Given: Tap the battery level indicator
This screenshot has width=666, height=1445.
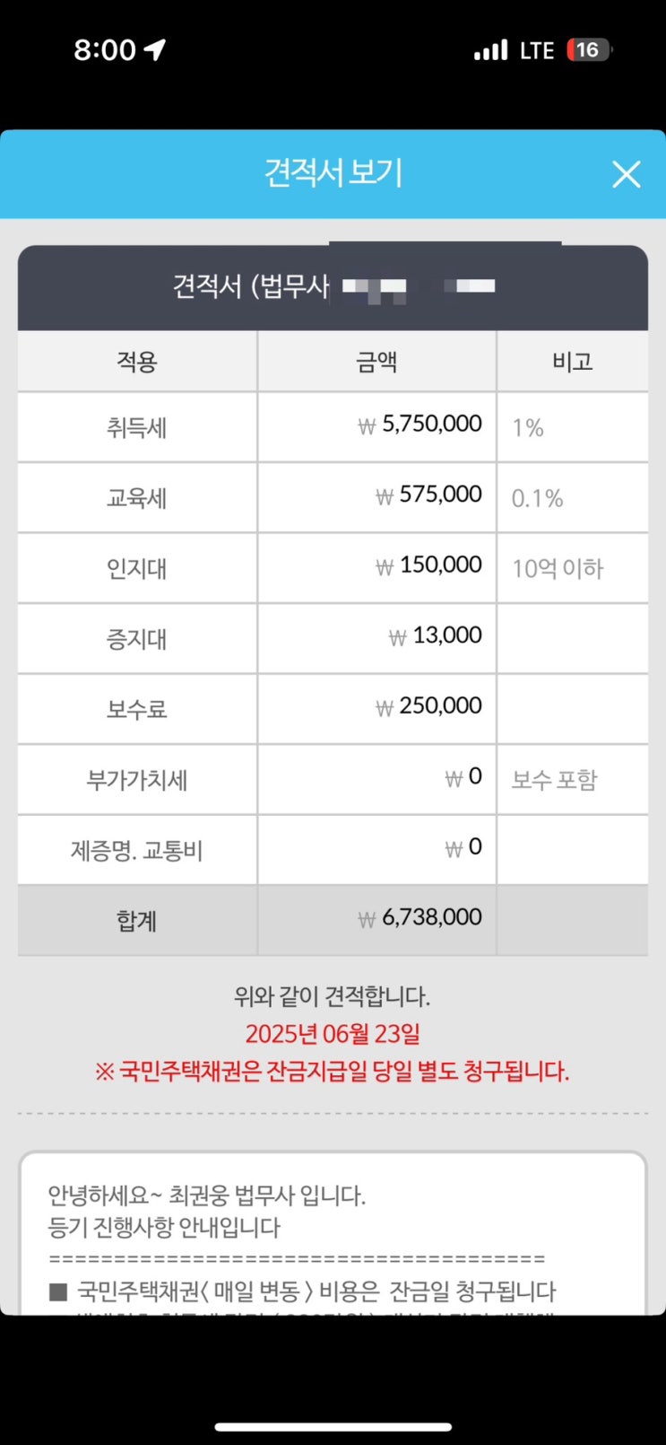Looking at the screenshot, I should pyautogui.click(x=588, y=50).
